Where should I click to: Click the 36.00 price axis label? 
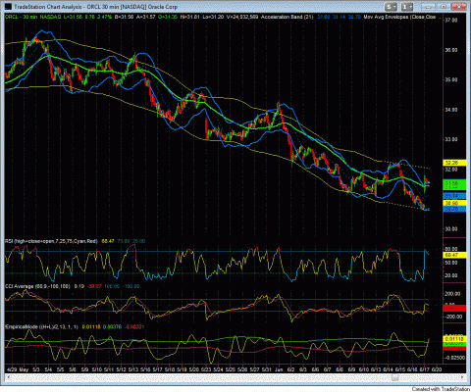[451, 50]
